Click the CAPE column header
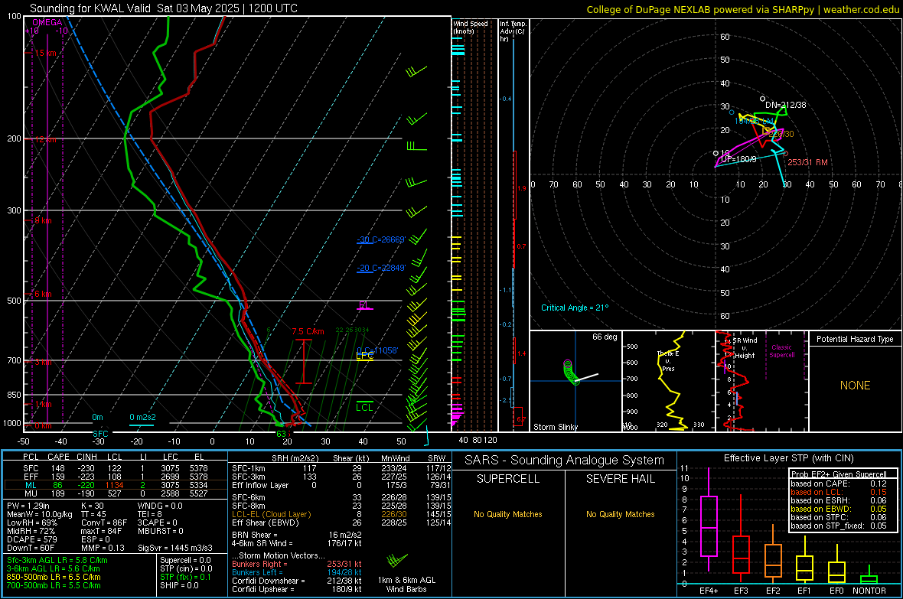 58,457
